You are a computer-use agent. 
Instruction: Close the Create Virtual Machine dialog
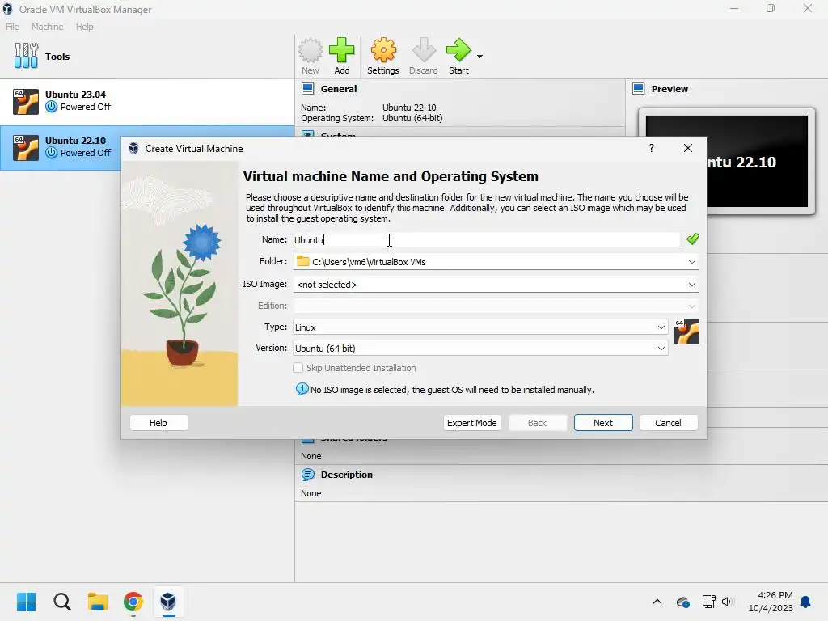687,149
